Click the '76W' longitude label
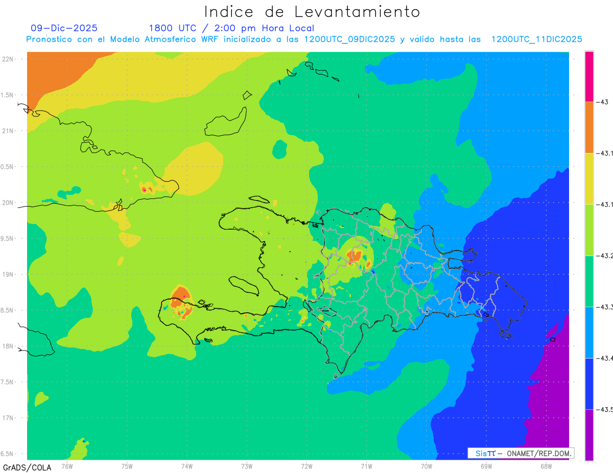The height and width of the screenshot is (473, 613). pos(67,466)
